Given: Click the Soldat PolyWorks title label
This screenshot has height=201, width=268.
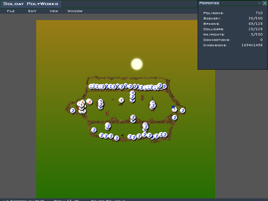Looking at the screenshot, I should [x=31, y=4].
